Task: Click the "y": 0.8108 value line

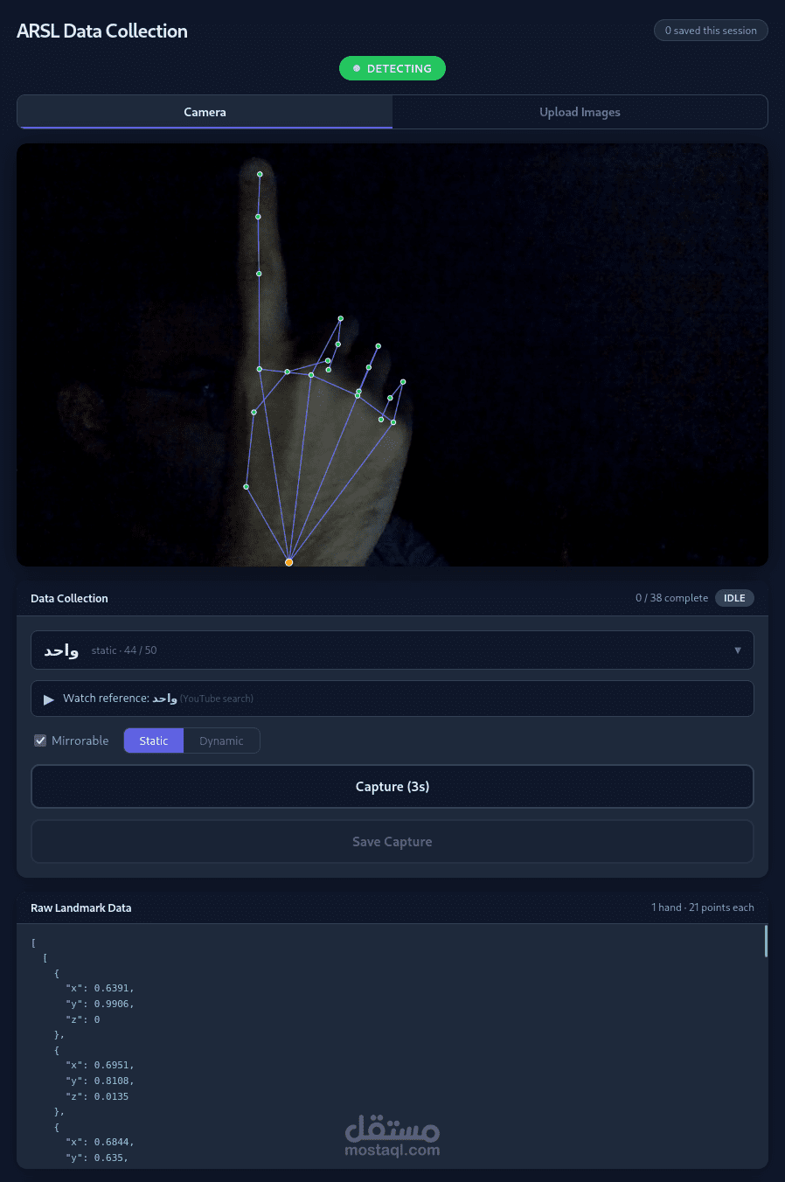Action: pyautogui.click(x=100, y=1081)
